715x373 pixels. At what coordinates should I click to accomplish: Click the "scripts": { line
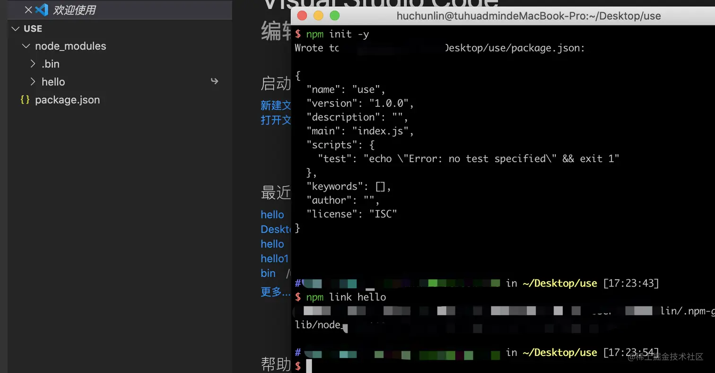pyautogui.click(x=340, y=145)
